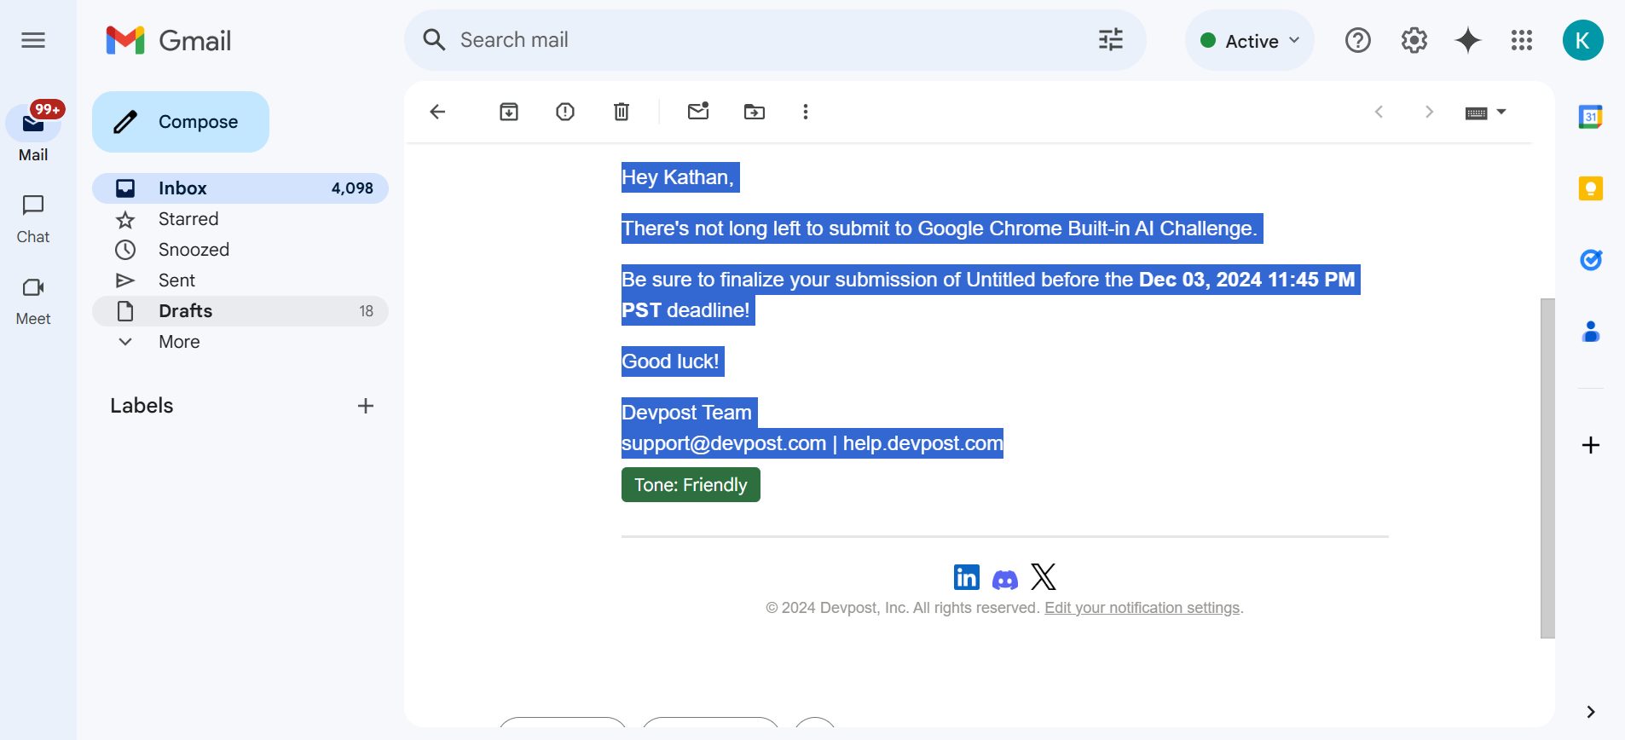The height and width of the screenshot is (740, 1625).
Task: Expand the More folders list
Action: point(240,342)
